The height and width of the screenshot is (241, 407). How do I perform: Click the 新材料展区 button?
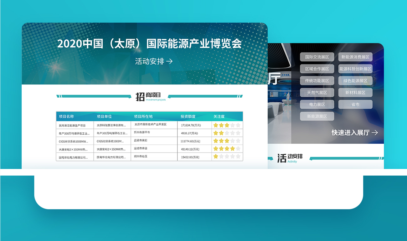355,93
